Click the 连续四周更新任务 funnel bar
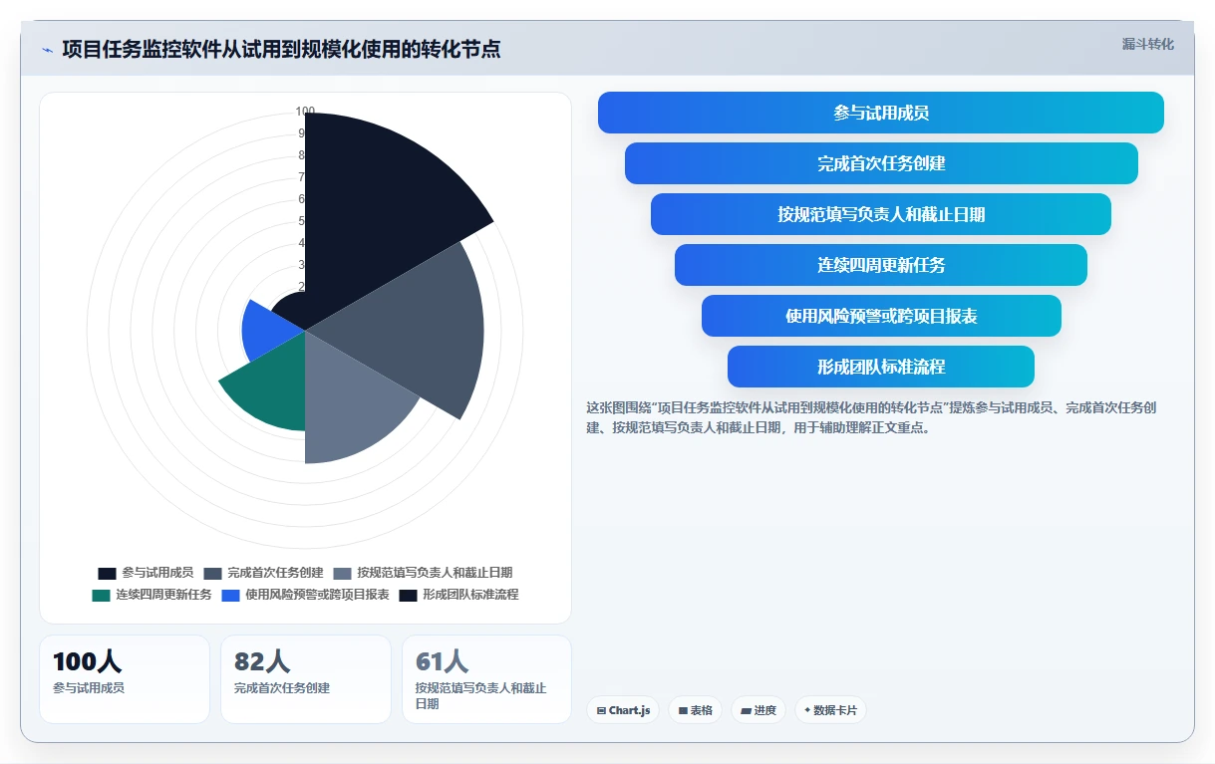The width and height of the screenshot is (1215, 764). pyautogui.click(x=881, y=265)
